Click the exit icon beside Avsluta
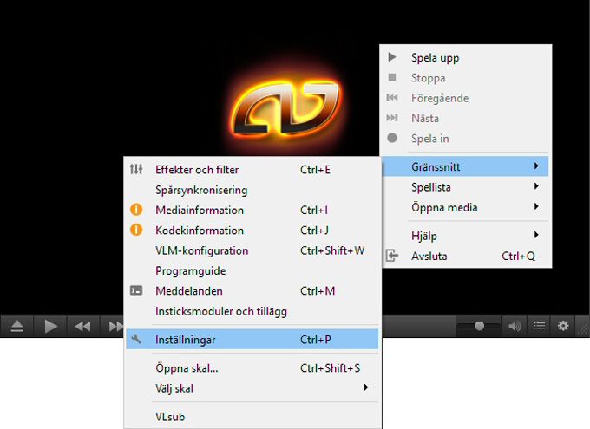This screenshot has height=429, width=590. pos(392,256)
